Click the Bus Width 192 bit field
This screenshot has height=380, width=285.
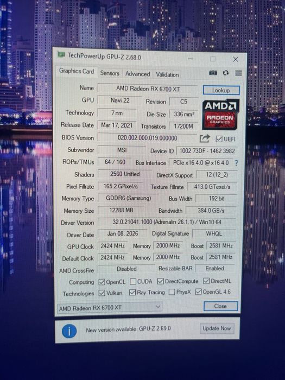tap(216, 199)
